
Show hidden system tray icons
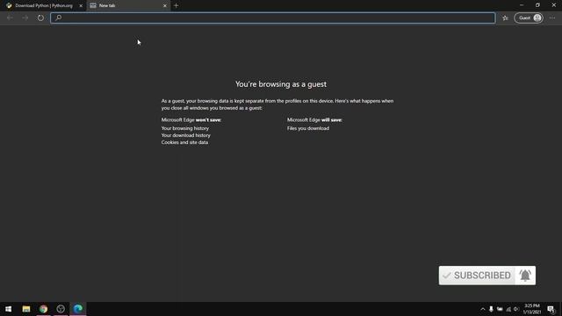pos(483,309)
